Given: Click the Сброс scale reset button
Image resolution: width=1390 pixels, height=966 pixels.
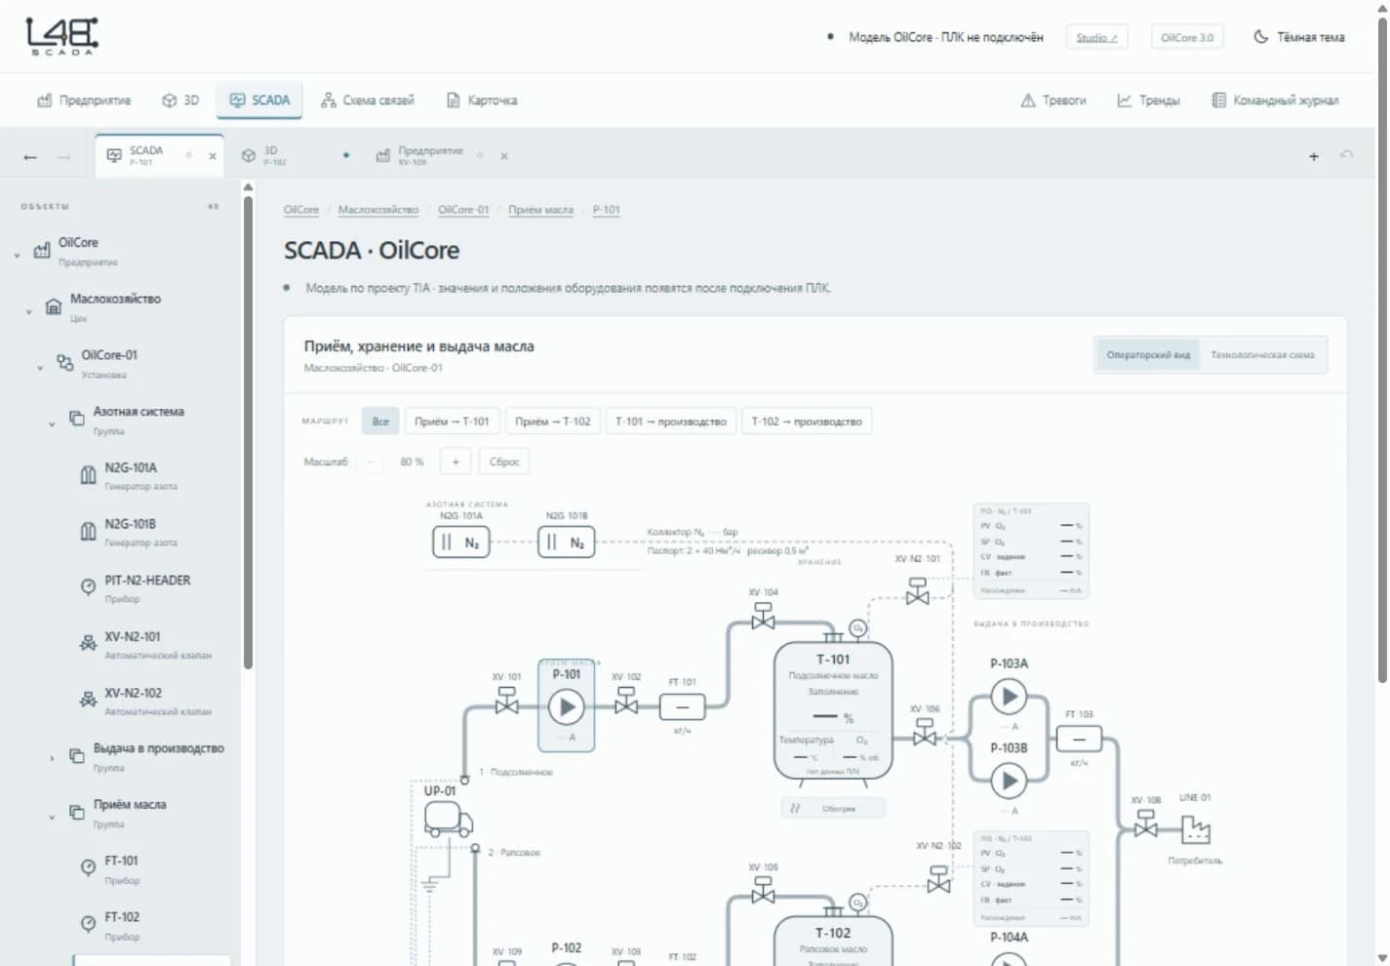Looking at the screenshot, I should (504, 462).
